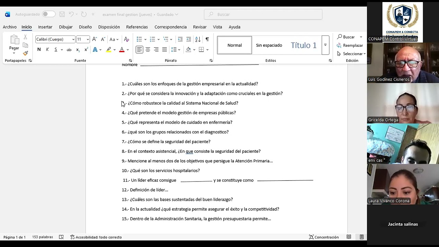Click question 10 about servicios hospitalarios
Viewport: 439px width, 247px height.
pyautogui.click(x=161, y=170)
